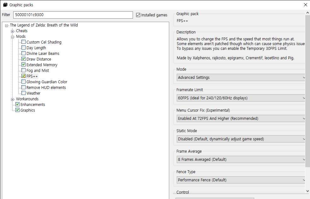The image size is (310, 199).
Task: Open the Frame Average dropdown
Action: point(241,159)
